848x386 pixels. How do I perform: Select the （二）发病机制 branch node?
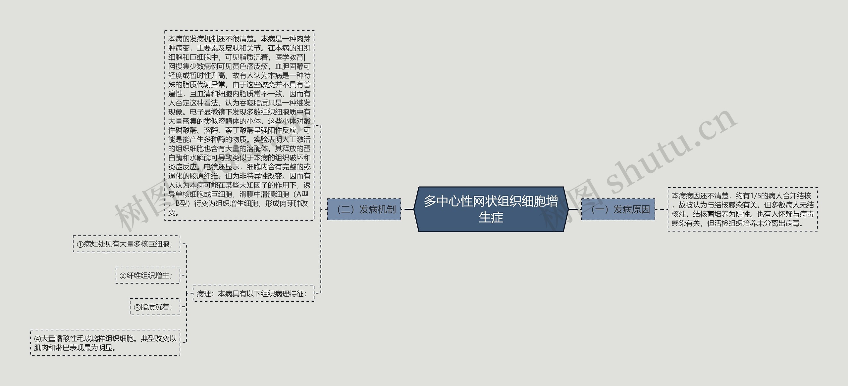tap(364, 209)
